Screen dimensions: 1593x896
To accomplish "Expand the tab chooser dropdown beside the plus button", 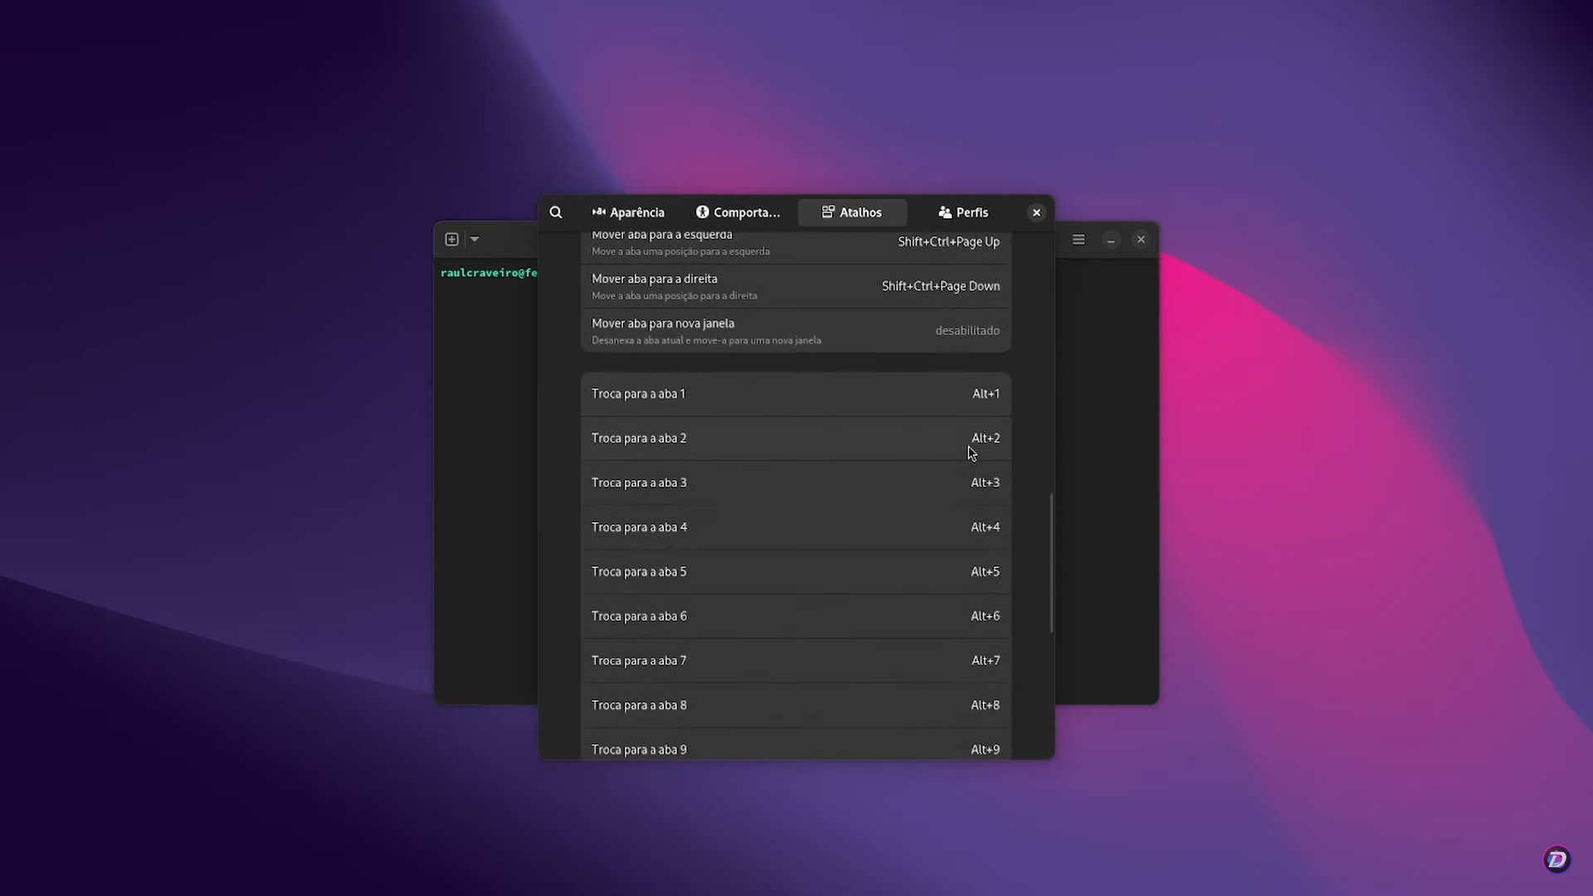I will tap(475, 239).
